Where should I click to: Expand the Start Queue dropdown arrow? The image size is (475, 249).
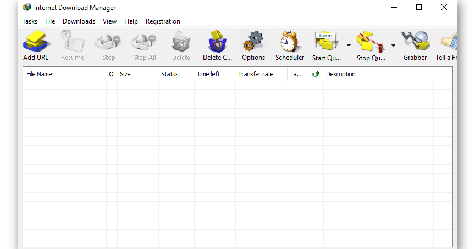point(349,46)
